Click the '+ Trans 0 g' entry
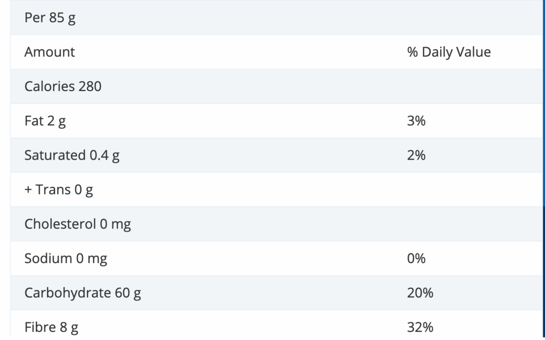 click(x=59, y=190)
